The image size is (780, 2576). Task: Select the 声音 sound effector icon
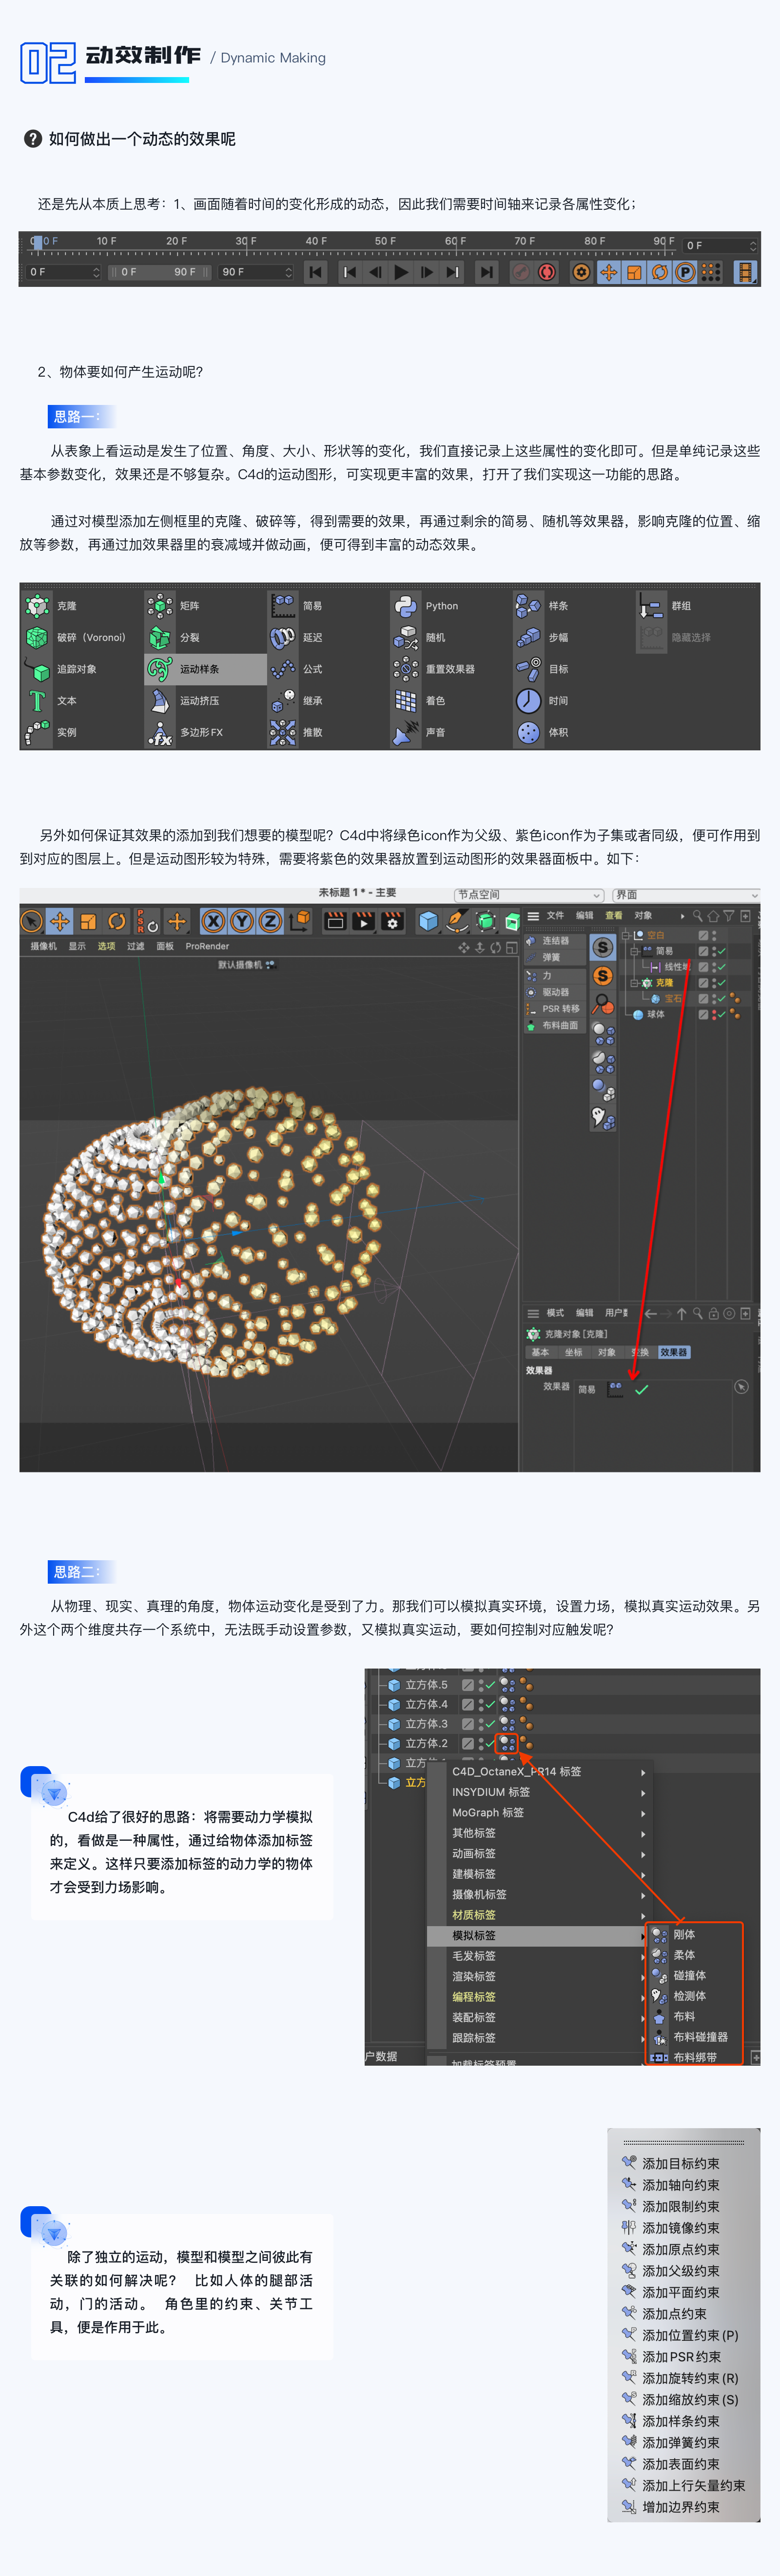click(406, 733)
